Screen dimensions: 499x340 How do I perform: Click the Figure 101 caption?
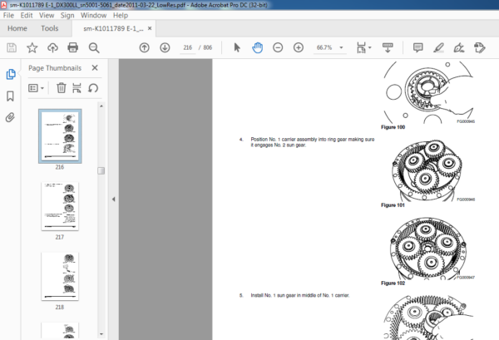click(x=393, y=205)
